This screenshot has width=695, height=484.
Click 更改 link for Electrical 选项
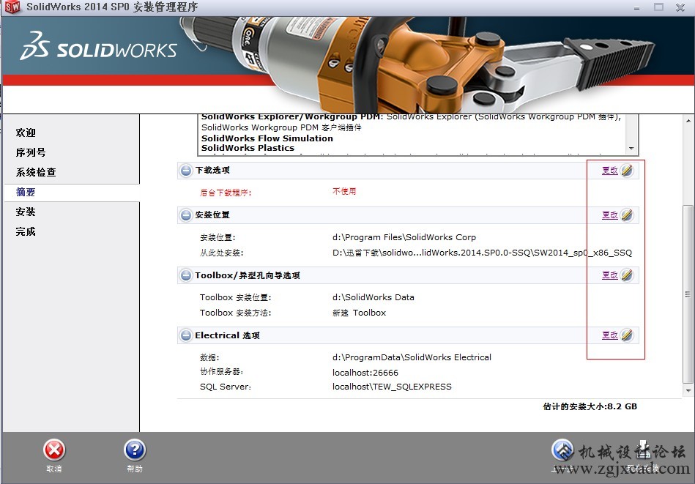pos(610,335)
